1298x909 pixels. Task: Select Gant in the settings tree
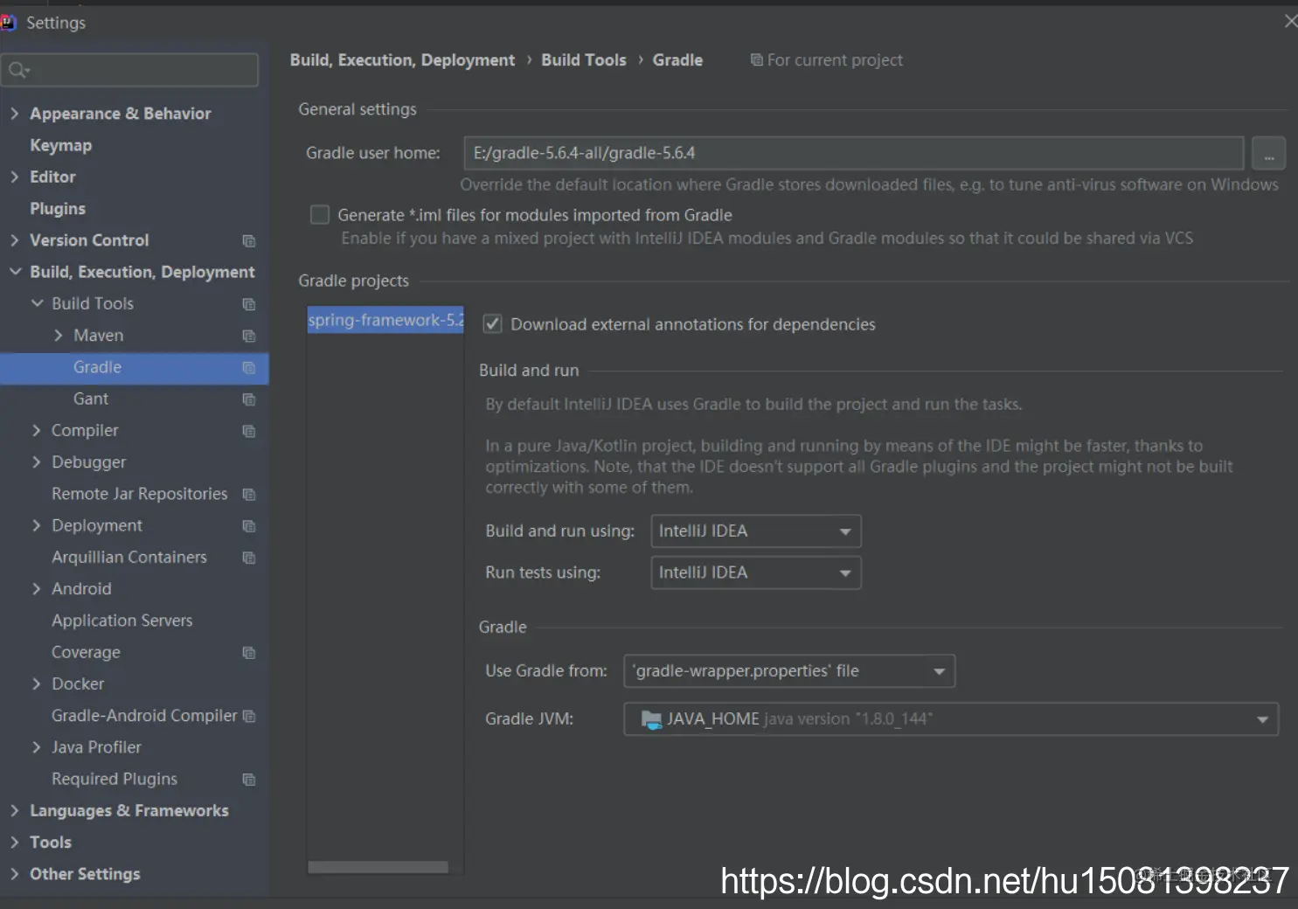pyautogui.click(x=91, y=399)
